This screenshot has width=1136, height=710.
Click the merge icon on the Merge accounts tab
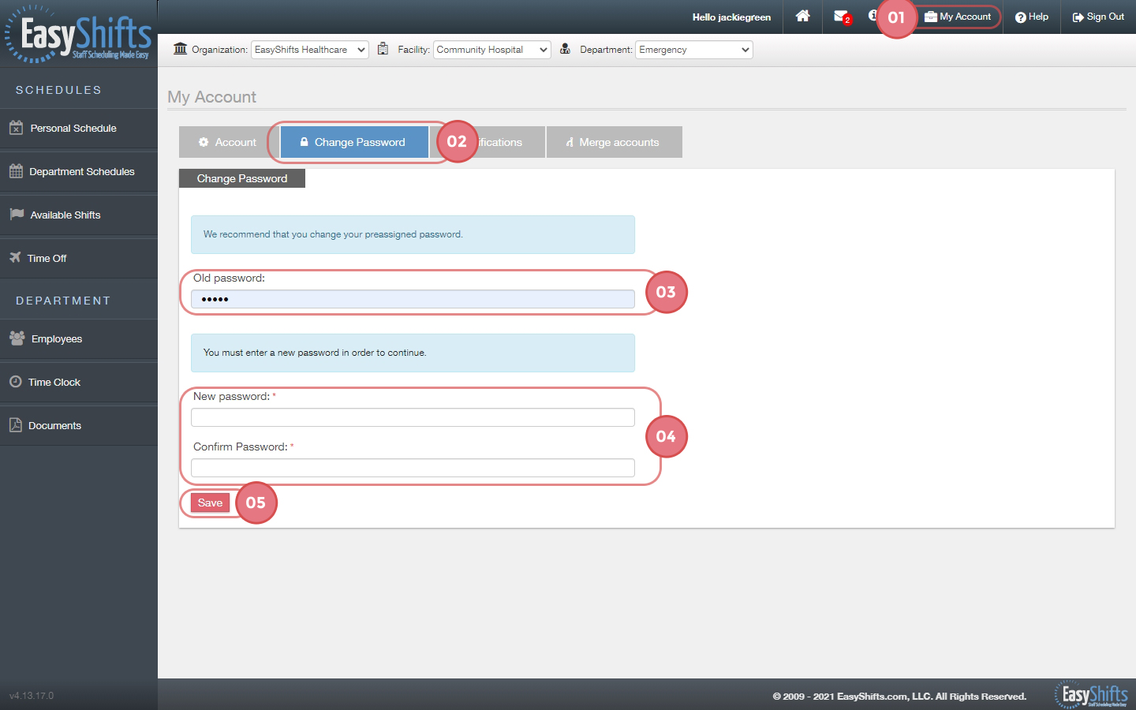coord(570,143)
